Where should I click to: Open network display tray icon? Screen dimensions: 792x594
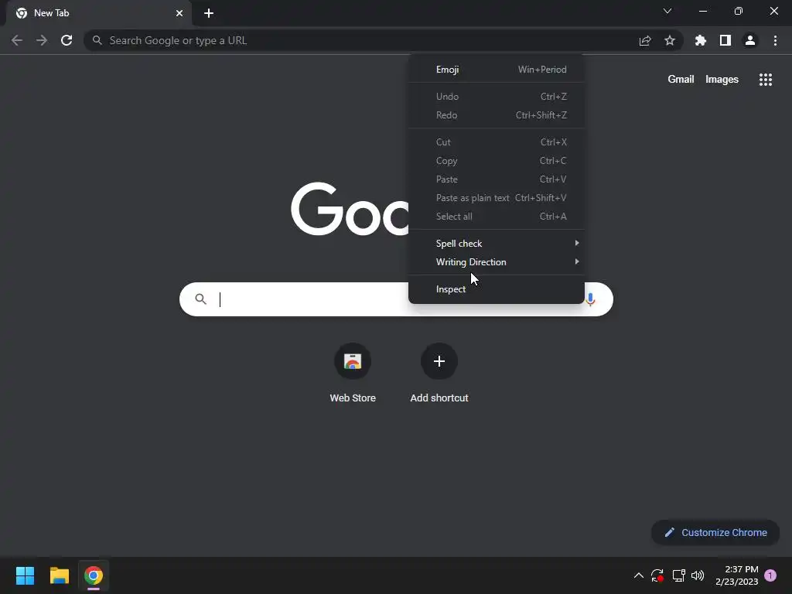(x=678, y=575)
